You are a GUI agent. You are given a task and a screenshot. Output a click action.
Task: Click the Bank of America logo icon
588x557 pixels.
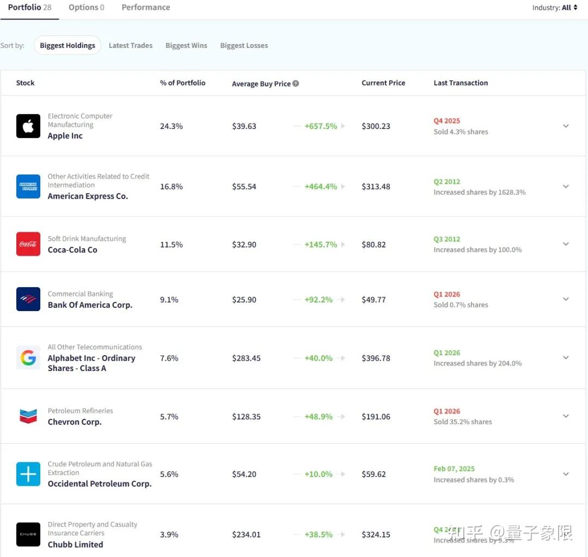tap(28, 299)
